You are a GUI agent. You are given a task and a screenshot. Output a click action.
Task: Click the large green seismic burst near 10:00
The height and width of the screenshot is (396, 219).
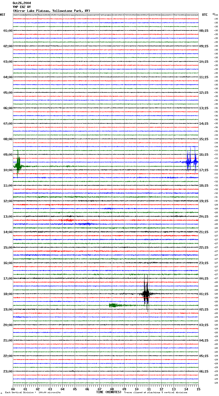[x=18, y=164]
